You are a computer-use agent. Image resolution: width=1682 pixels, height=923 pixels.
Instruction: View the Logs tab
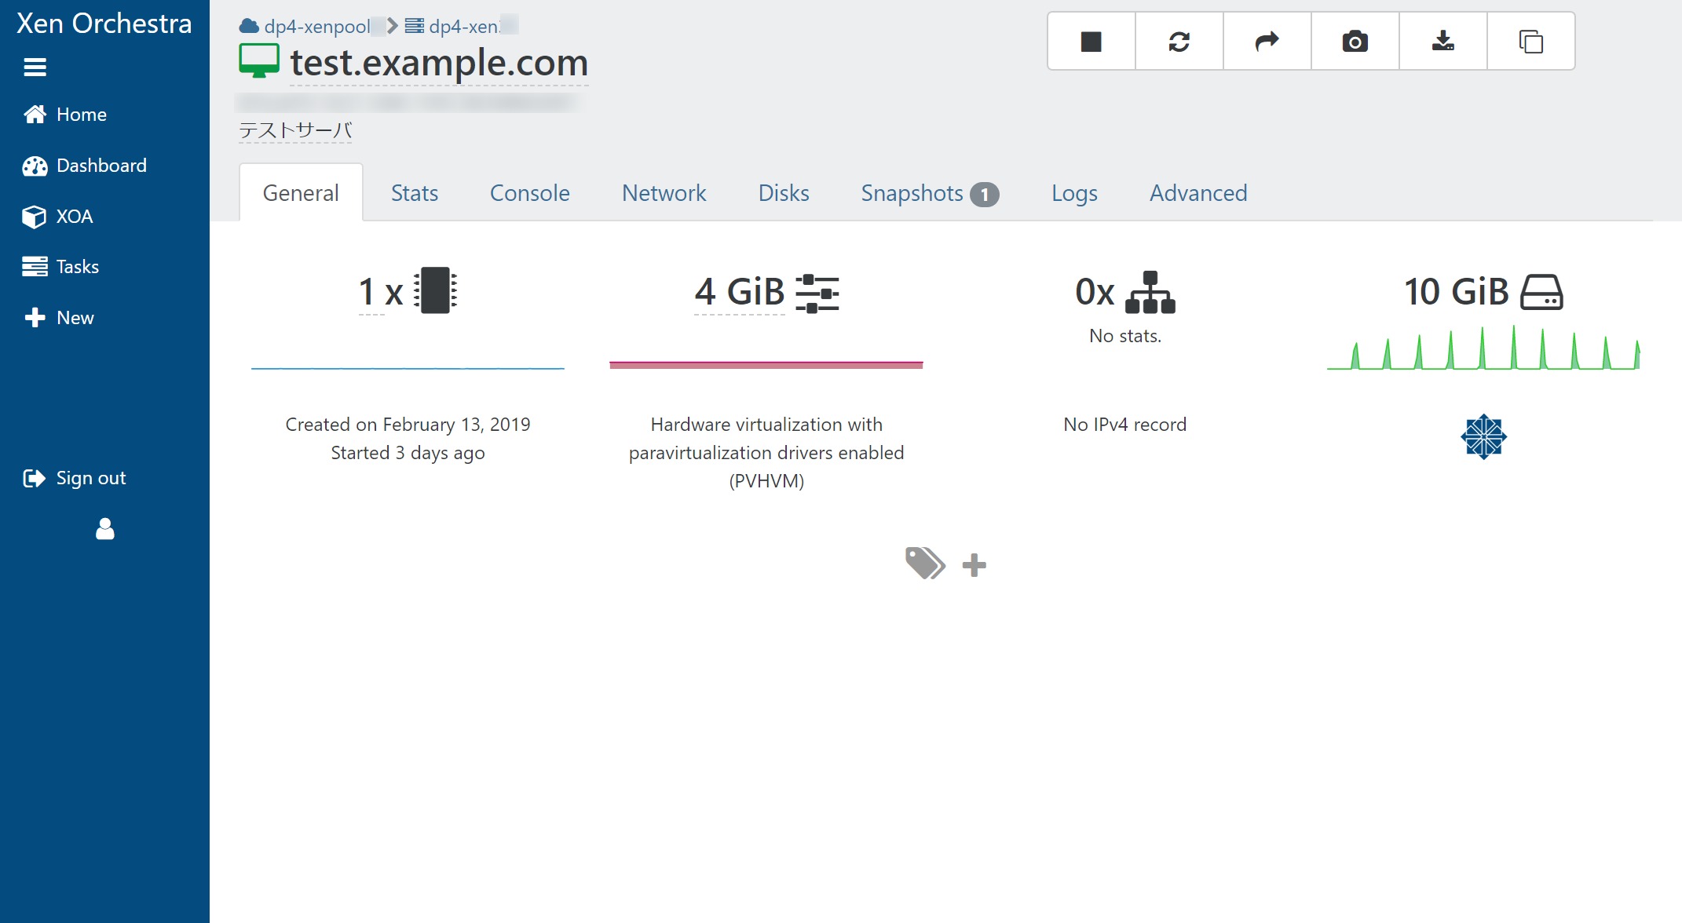(1074, 194)
